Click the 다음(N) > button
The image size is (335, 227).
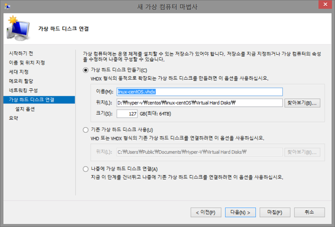pos(240,213)
